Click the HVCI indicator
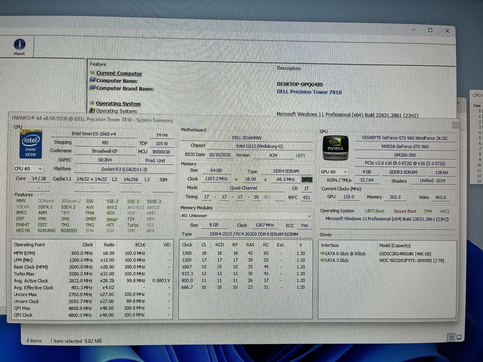The image size is (483, 362). pyautogui.click(x=444, y=211)
